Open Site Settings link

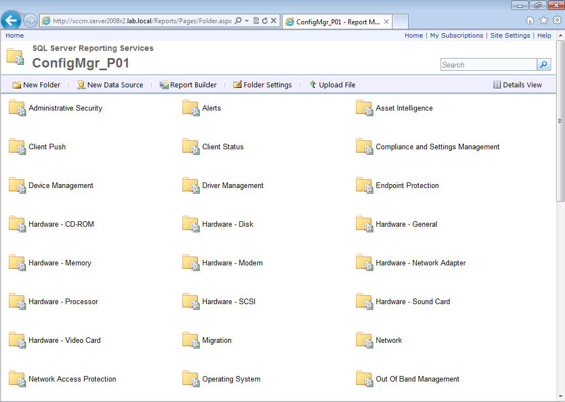[510, 35]
